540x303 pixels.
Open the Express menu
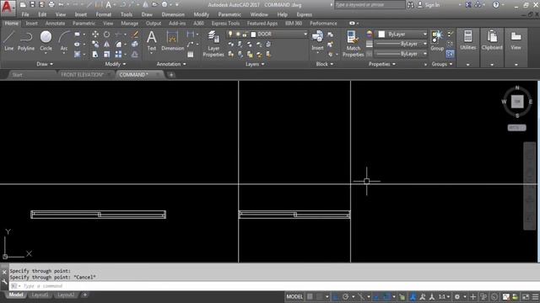pos(304,15)
